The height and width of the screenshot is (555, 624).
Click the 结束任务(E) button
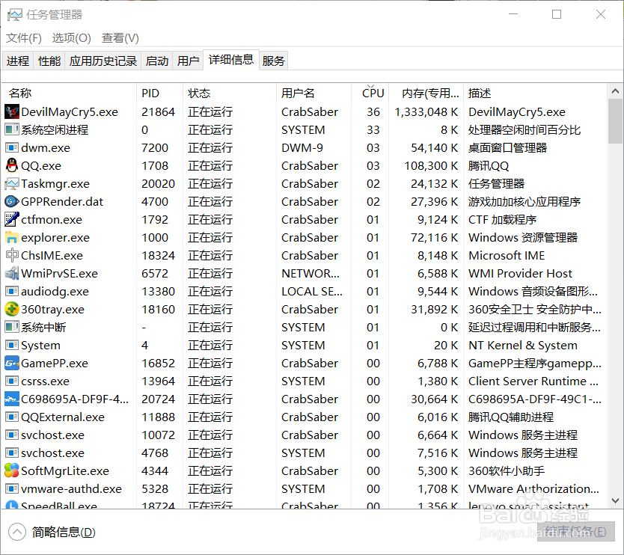576,532
